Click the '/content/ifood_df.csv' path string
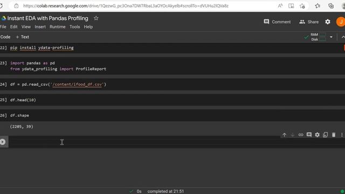 pos(77,85)
